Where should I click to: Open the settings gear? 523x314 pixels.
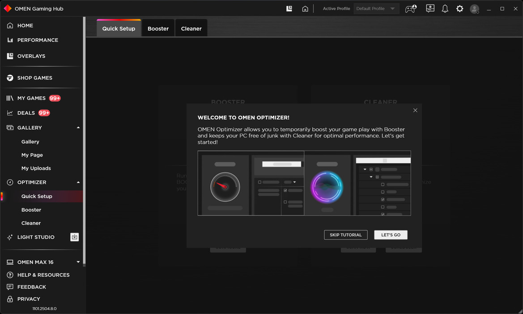459,8
